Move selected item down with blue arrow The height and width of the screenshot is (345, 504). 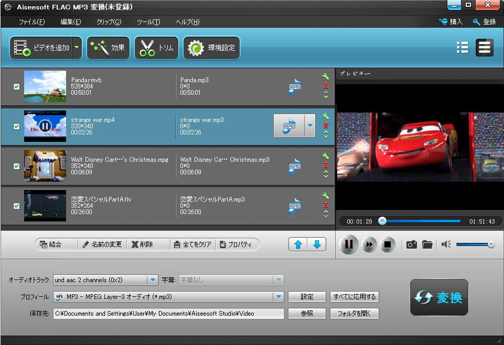click(317, 244)
